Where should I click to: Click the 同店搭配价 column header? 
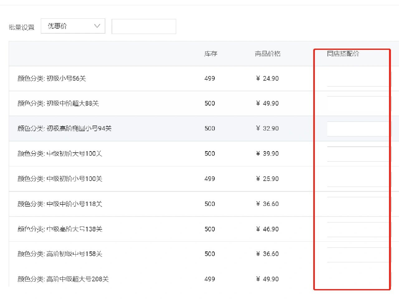click(343, 54)
